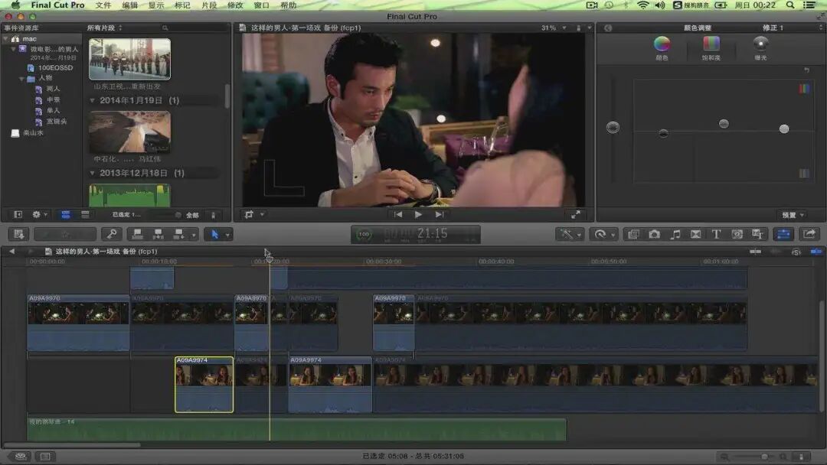This screenshot has width=827, height=465.
Task: Open the keyword editor key icon
Action: click(x=111, y=234)
